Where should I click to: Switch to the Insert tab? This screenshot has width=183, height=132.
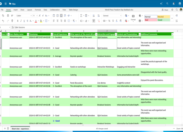16,10
